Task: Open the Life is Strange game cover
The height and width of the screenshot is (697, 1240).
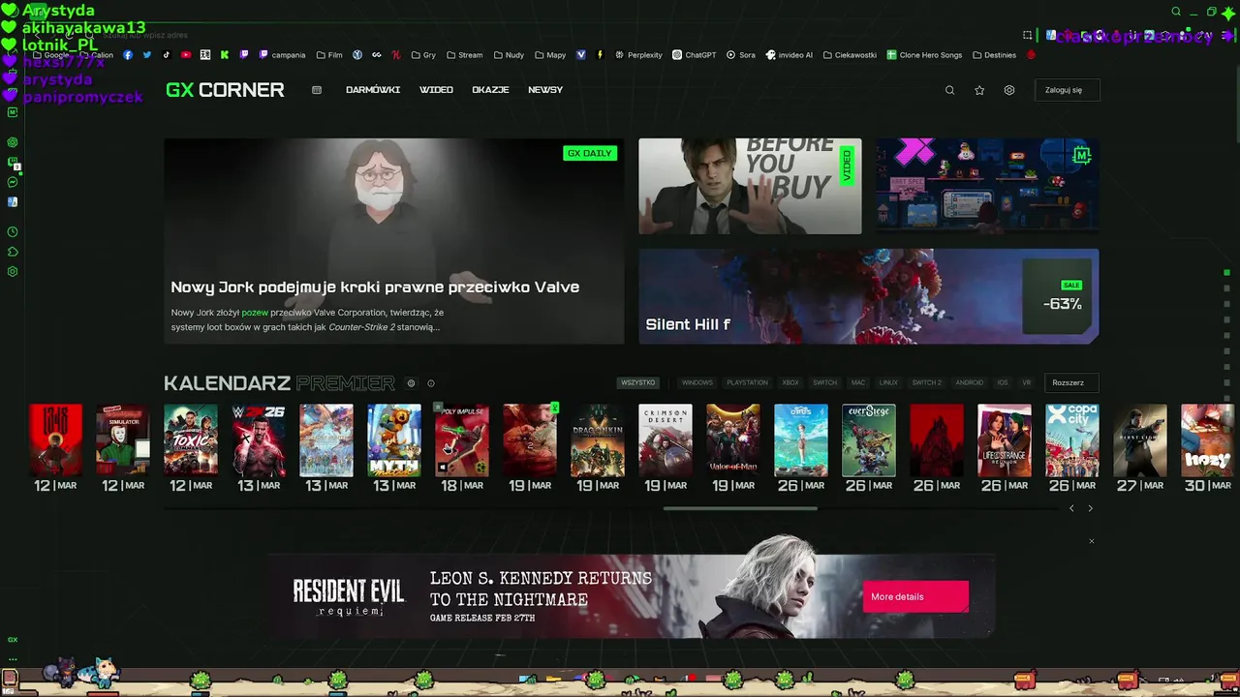Action: click(x=1005, y=440)
